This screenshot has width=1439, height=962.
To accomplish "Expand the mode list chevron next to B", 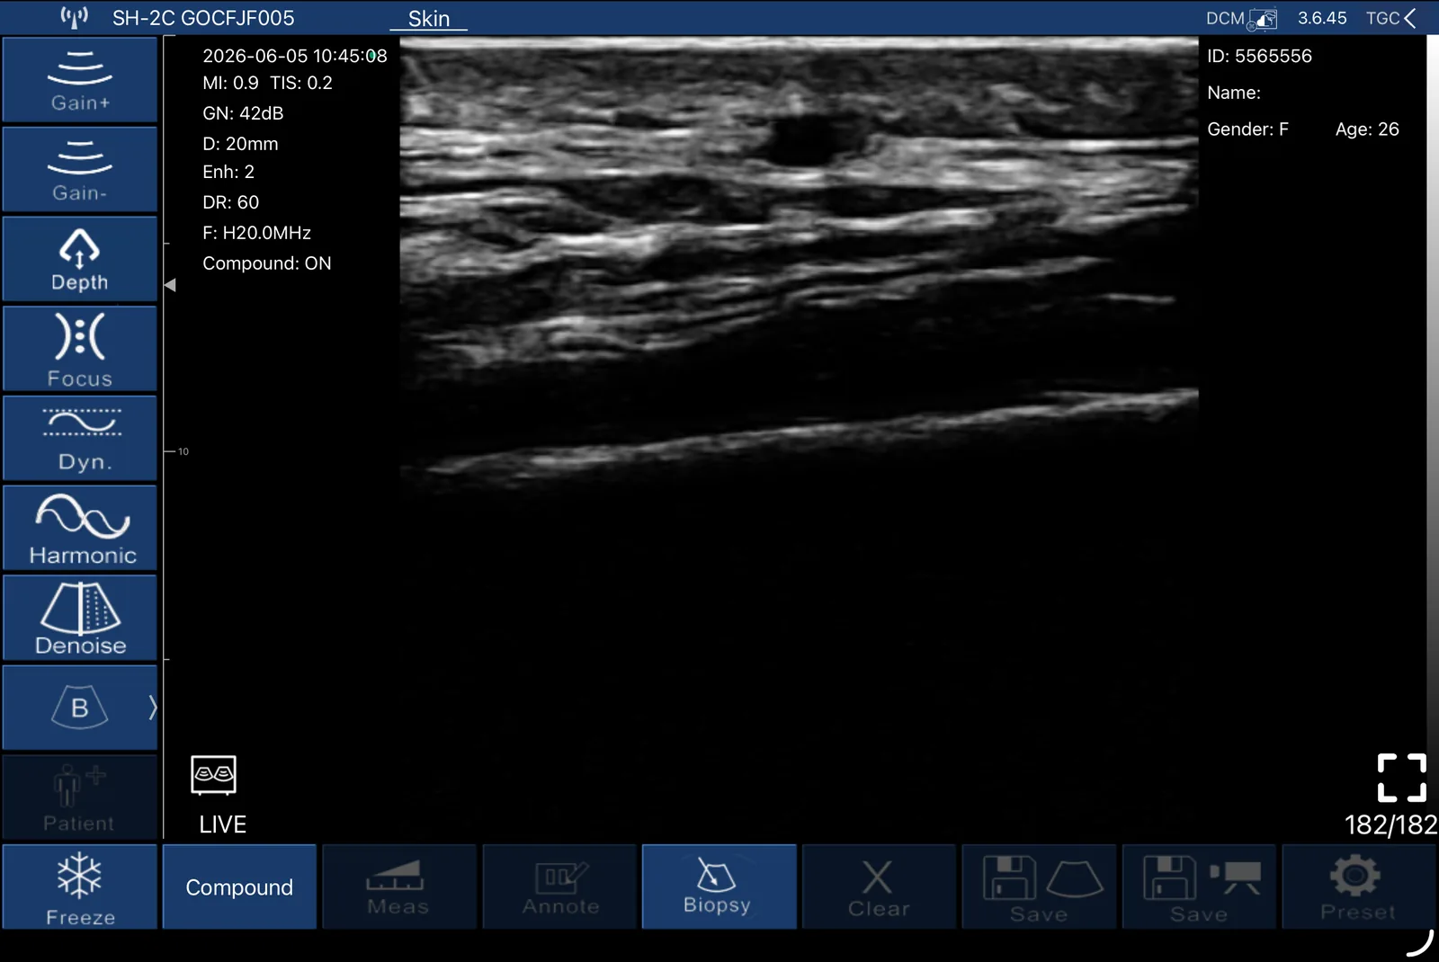I will point(152,708).
